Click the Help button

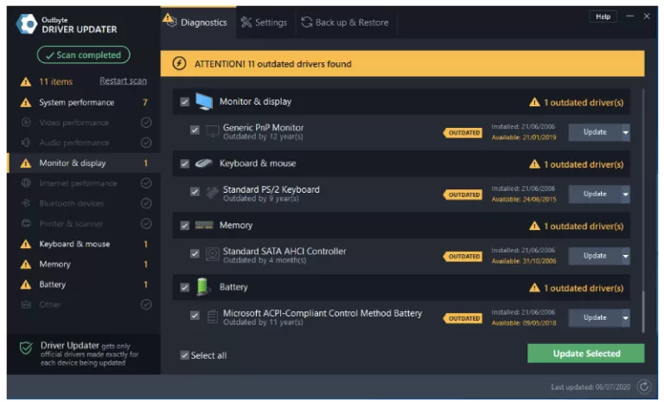[x=603, y=16]
